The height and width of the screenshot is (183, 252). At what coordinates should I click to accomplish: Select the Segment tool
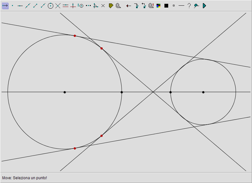click(x=35, y=6)
